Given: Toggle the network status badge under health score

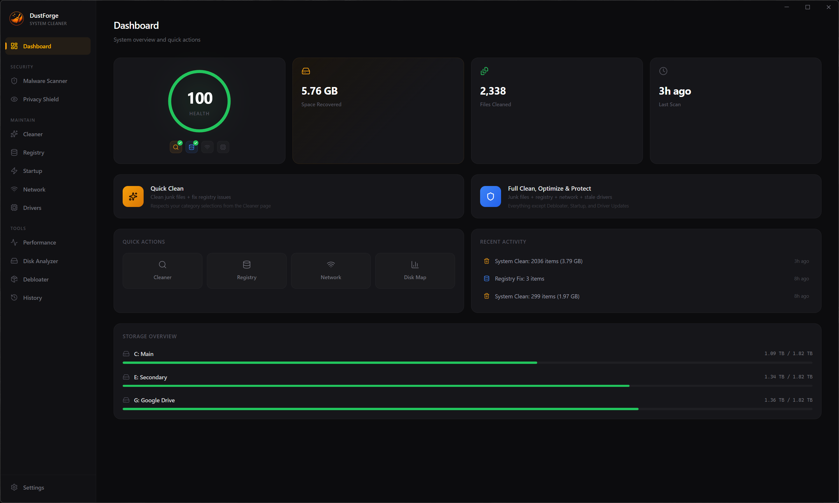Looking at the screenshot, I should tap(207, 147).
